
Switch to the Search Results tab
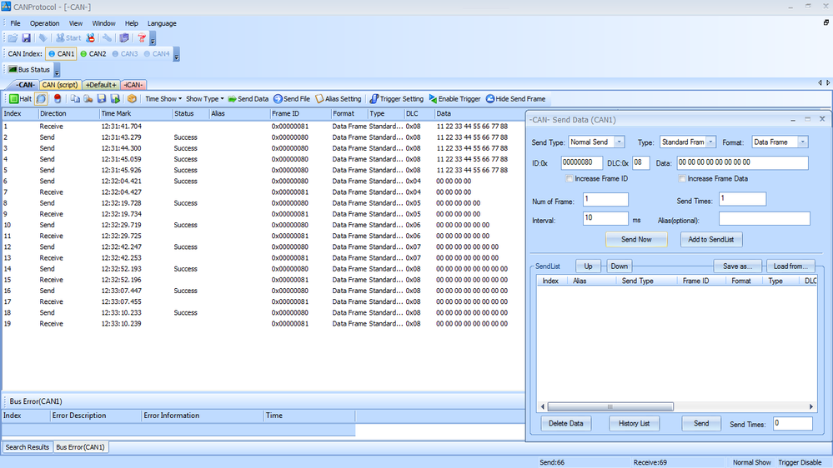[x=27, y=447]
